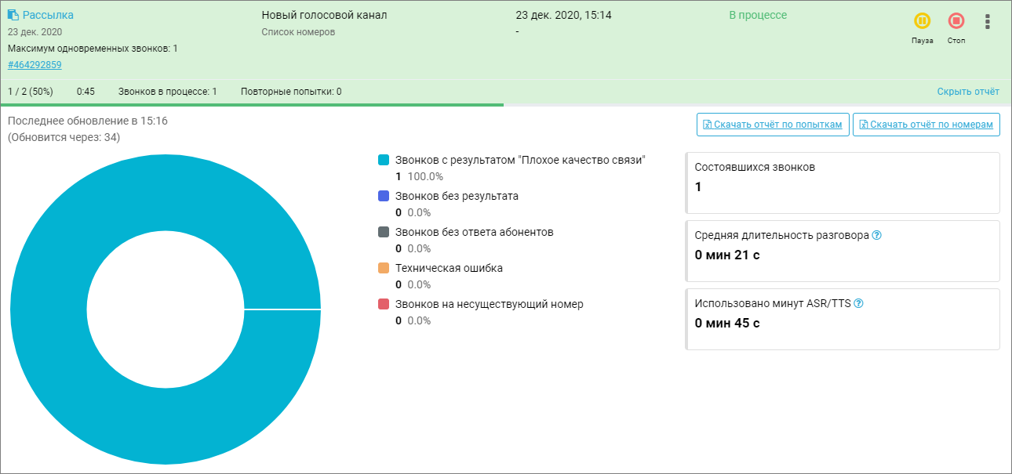Collapse report via Скрыть отчёт
The width and height of the screenshot is (1012, 474).
pos(968,92)
